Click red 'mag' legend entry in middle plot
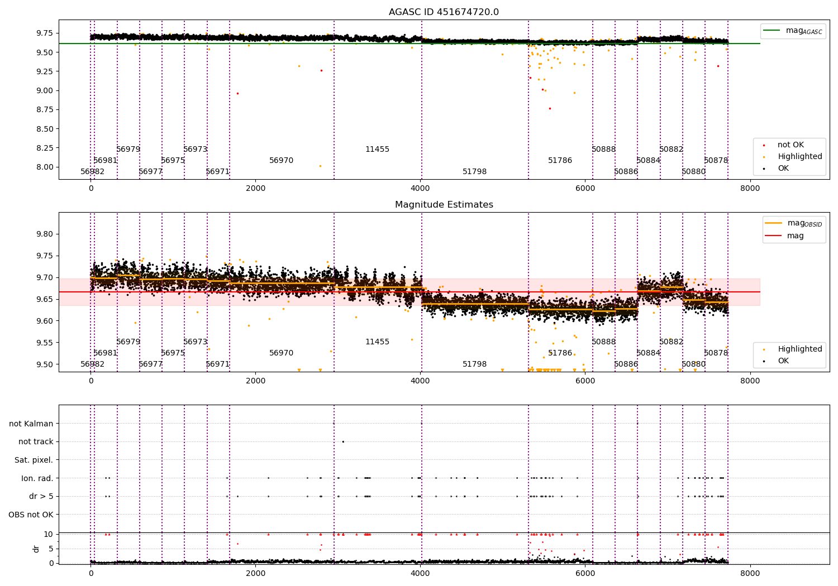The width and height of the screenshot is (838, 586). 785,236
